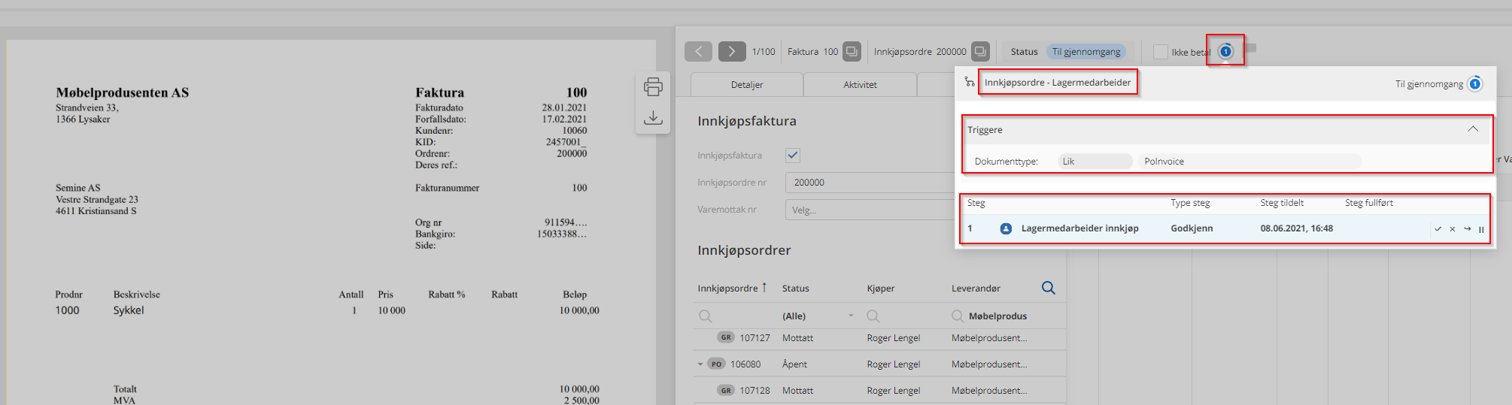Reject the workflow step with X icon
1512x405 pixels.
1453,229
